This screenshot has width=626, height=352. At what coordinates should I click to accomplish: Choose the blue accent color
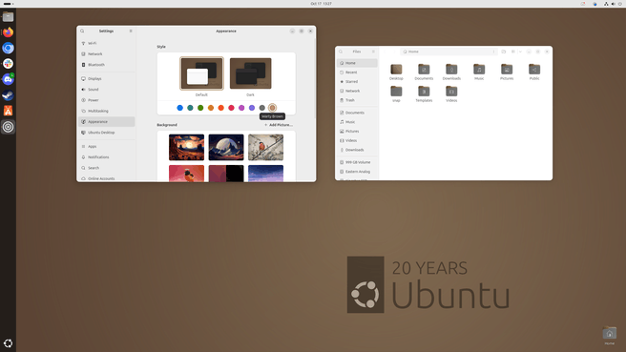pyautogui.click(x=179, y=108)
